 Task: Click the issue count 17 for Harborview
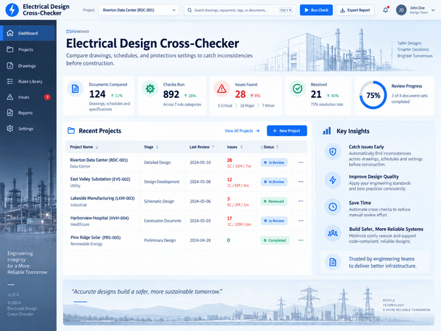(229, 218)
